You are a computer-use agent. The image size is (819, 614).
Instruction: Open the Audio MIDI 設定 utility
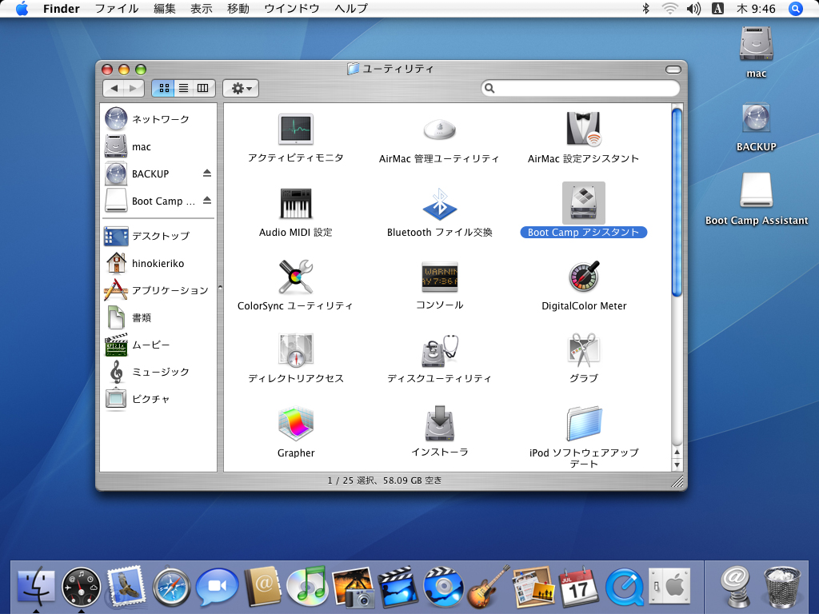[x=295, y=204]
